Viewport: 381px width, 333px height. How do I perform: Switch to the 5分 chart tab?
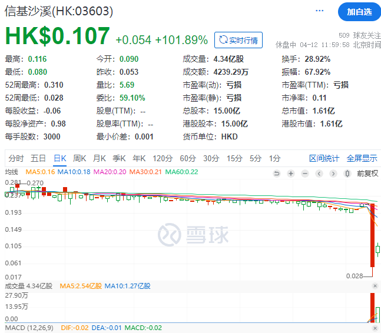[x=256, y=158]
